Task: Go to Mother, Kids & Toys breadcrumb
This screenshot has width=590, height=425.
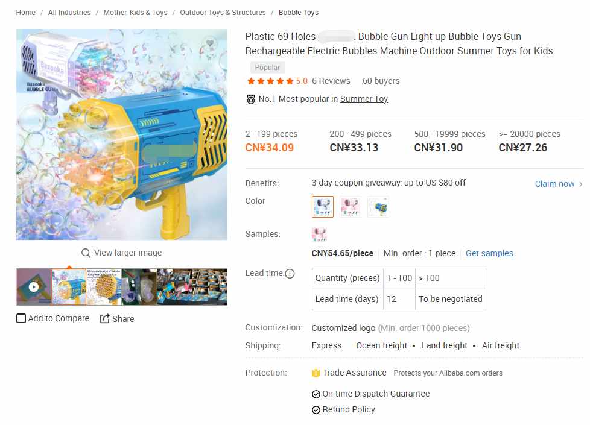Action: 136,13
